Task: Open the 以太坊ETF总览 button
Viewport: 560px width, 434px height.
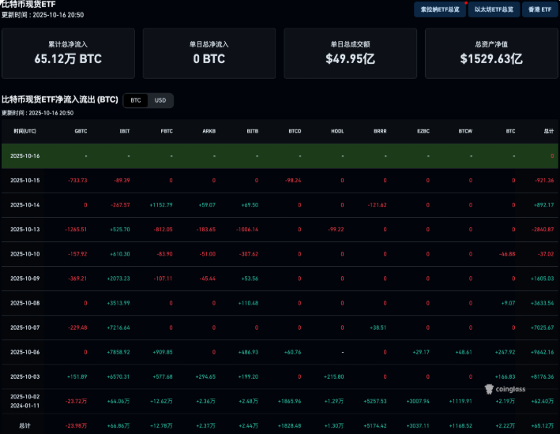Action: 494,9
